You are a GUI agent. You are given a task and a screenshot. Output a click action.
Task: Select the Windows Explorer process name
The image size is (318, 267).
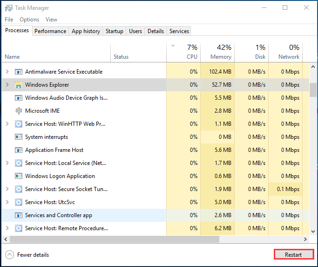(47, 85)
